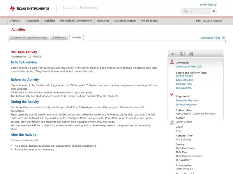Switch to the Guidebooks tab
Viewport: 233px width, 174px height.
coord(59,38)
